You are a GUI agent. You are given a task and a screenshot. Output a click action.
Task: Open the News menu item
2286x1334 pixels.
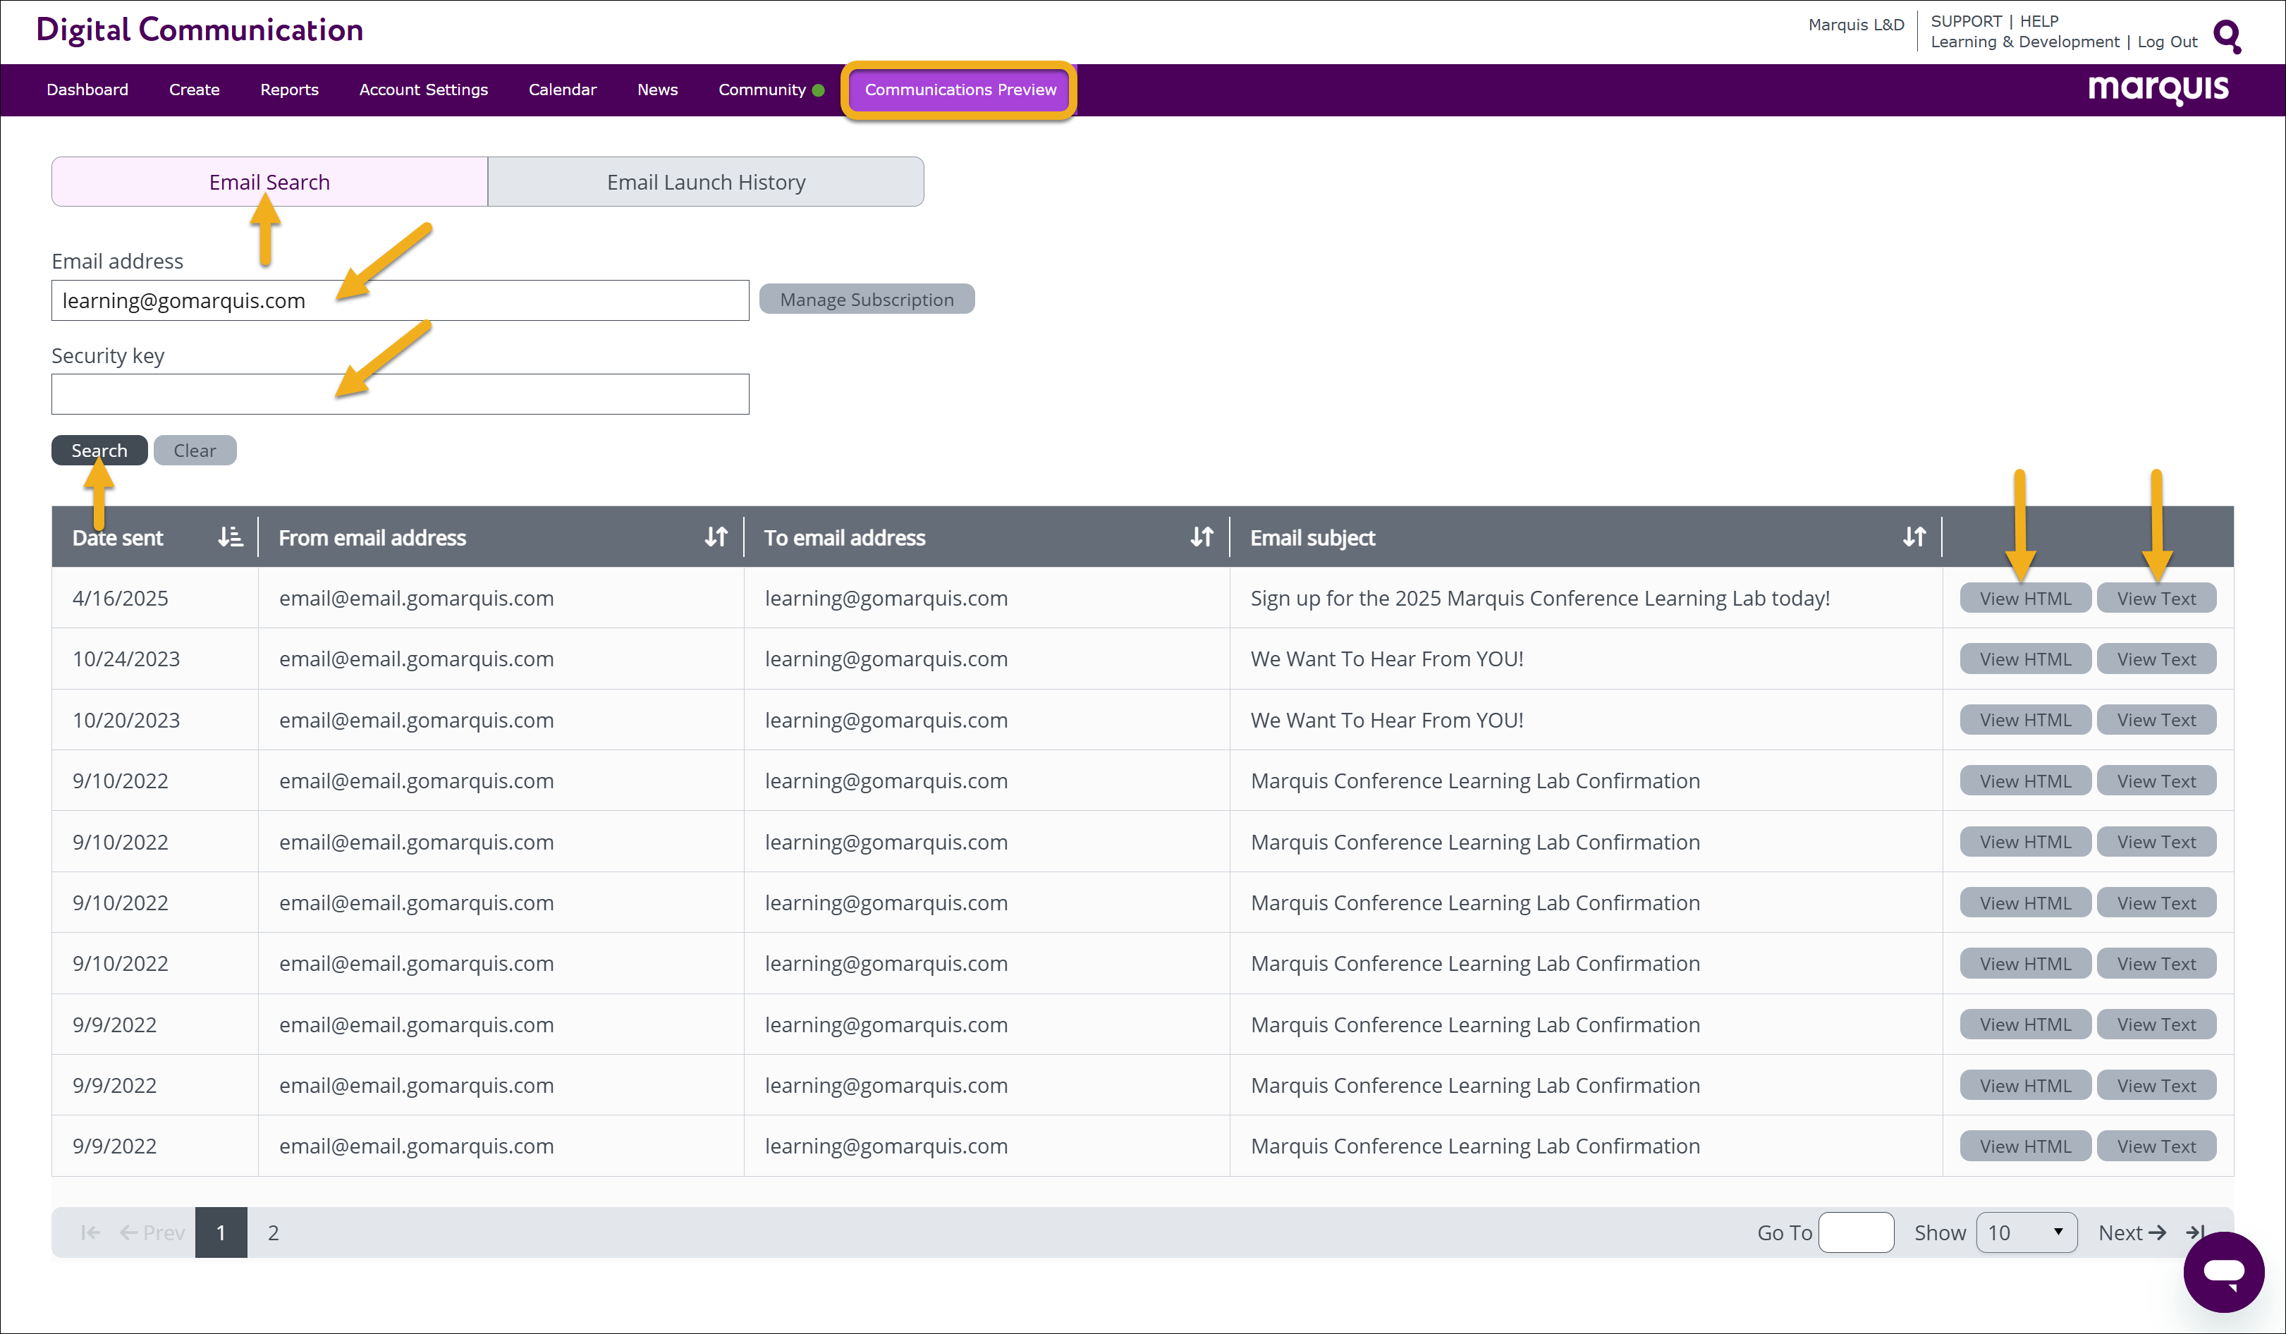tap(658, 90)
